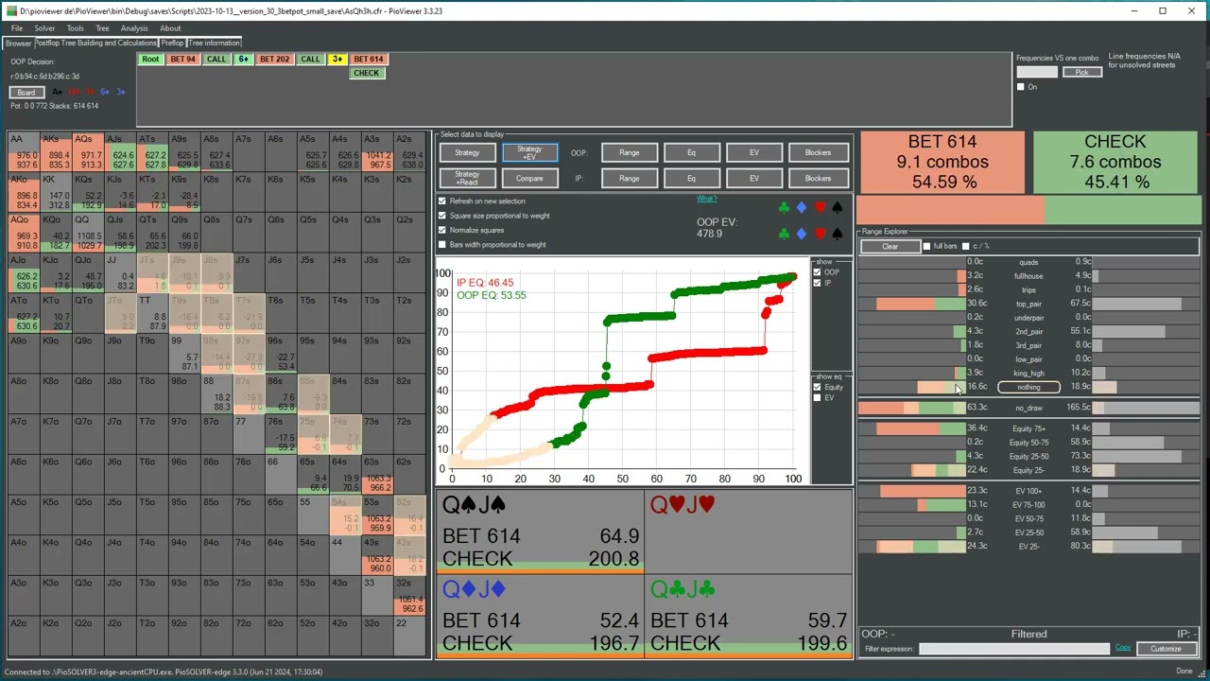Enable the c / % checkbox
This screenshot has height=681, width=1210.
pyautogui.click(x=965, y=246)
